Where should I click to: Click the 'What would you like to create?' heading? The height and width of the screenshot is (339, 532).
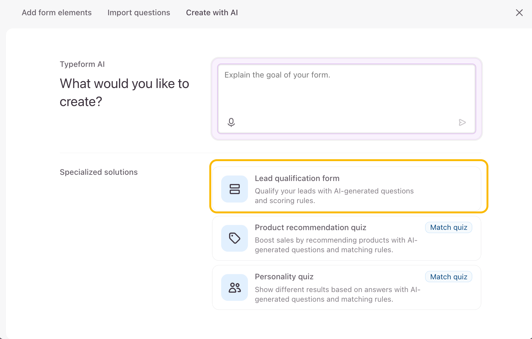(x=124, y=93)
